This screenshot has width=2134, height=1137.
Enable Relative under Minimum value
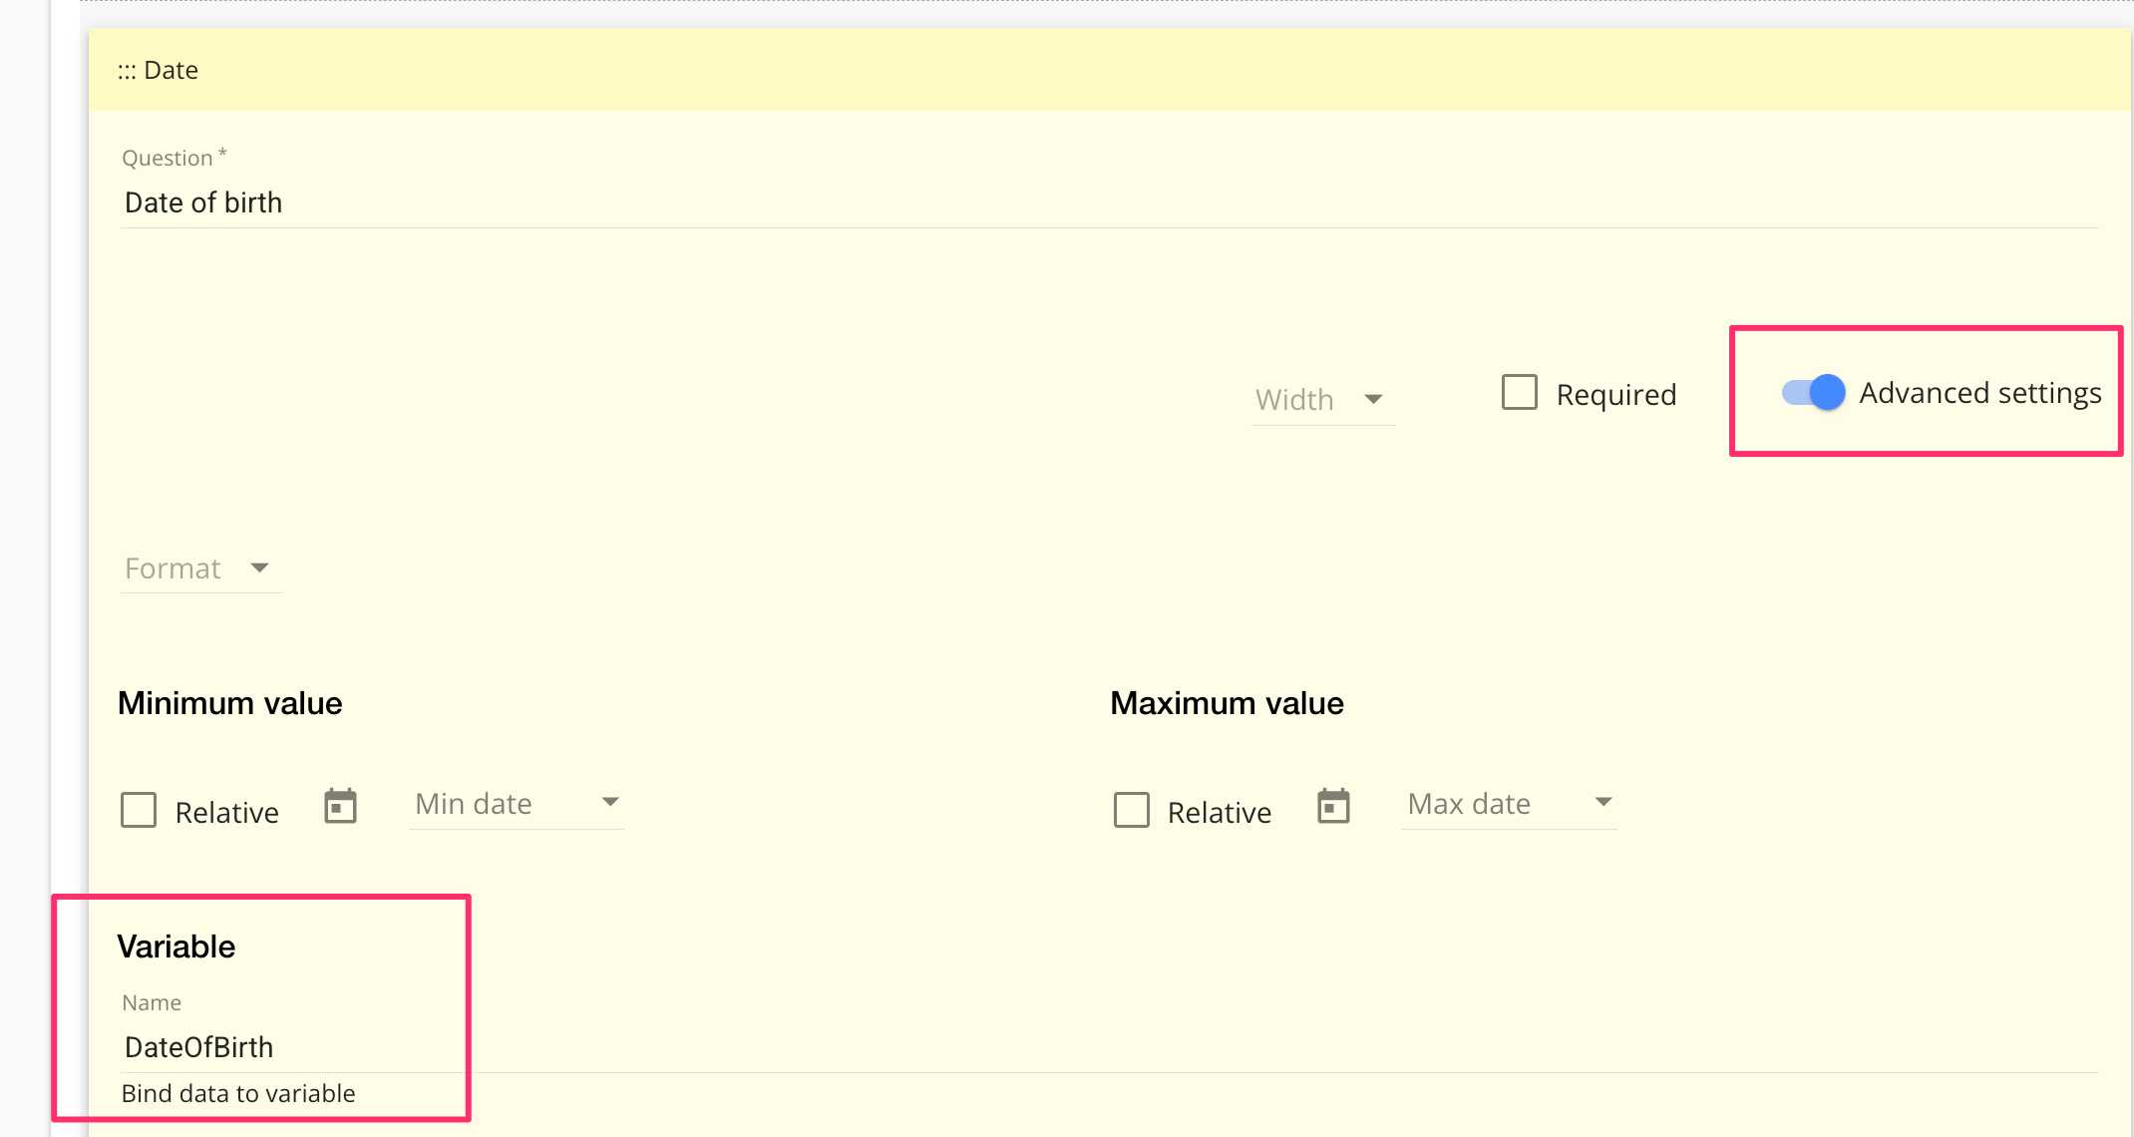139,810
